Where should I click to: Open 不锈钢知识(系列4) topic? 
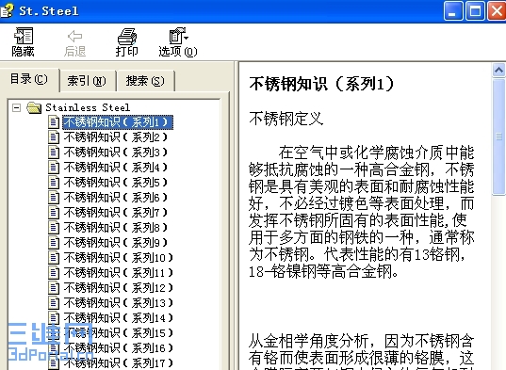tap(116, 168)
